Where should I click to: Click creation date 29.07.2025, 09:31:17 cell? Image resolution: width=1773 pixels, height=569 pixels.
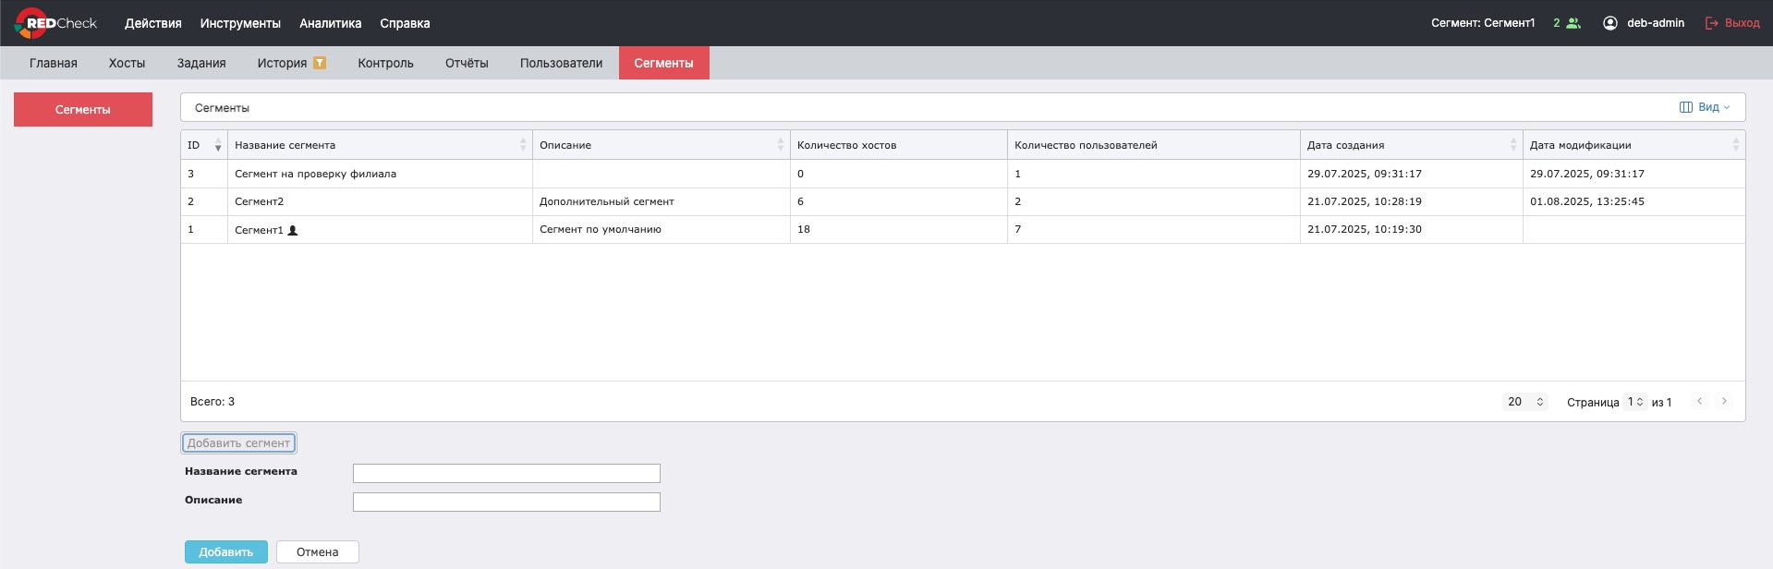(1412, 174)
